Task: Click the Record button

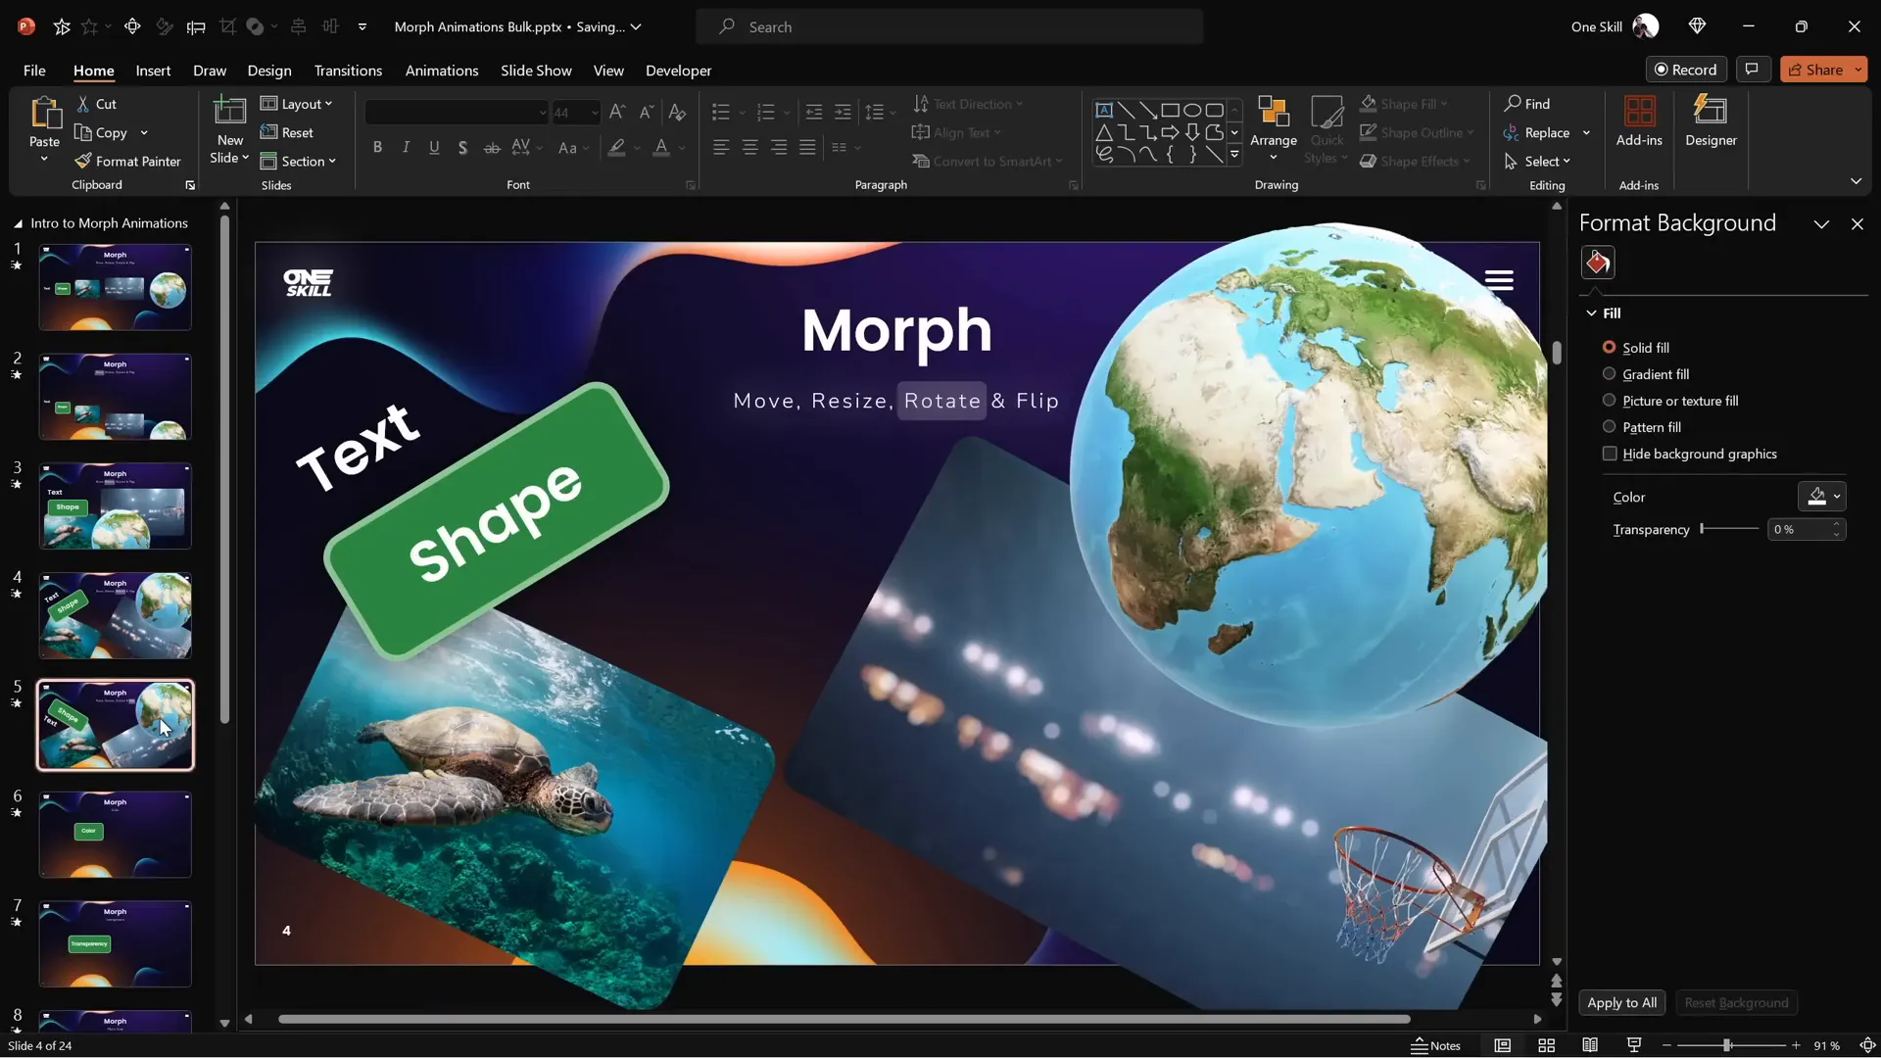Action: 1686,69
